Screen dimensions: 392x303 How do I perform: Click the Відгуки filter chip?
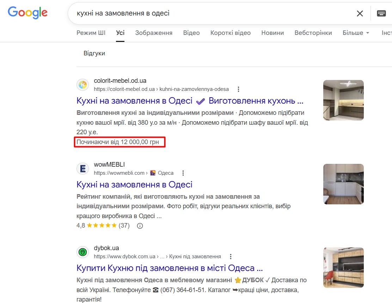pos(94,53)
